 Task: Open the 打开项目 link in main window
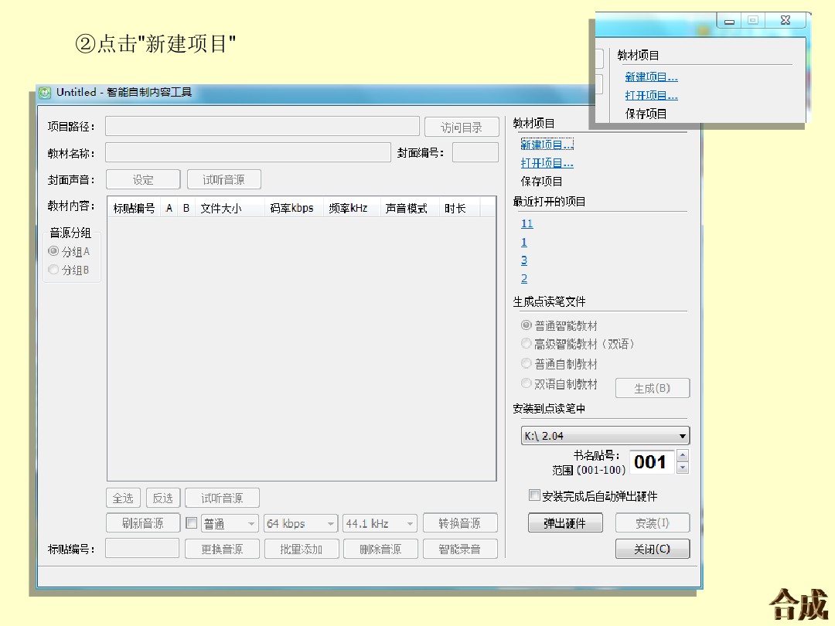pos(547,163)
